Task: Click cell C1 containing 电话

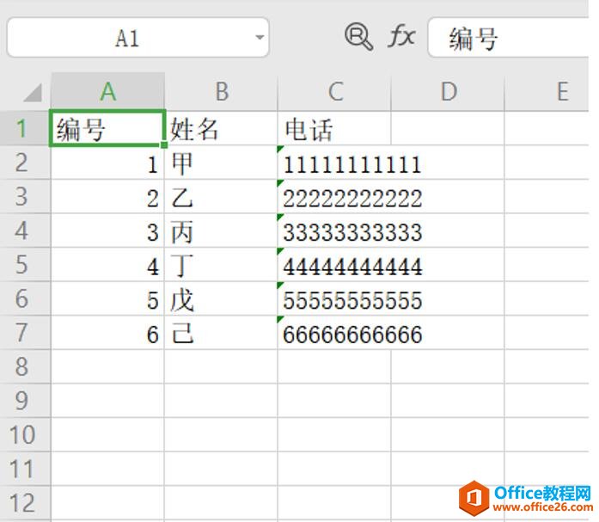Action: pyautogui.click(x=334, y=128)
